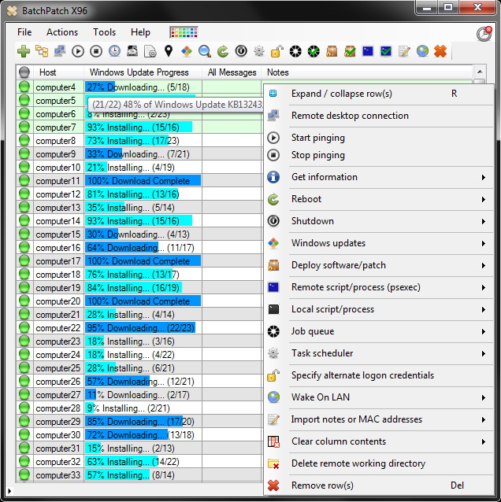Click the clock scheduler toolbar icon

point(114,51)
